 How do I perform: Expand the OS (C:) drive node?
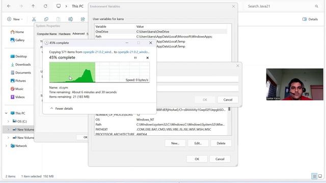(x=8, y=121)
